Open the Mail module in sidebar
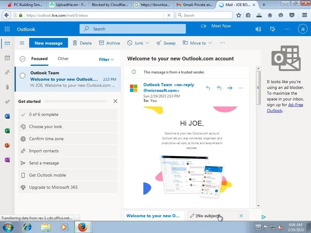Viewport: 311px width, 233px height. click(7, 43)
